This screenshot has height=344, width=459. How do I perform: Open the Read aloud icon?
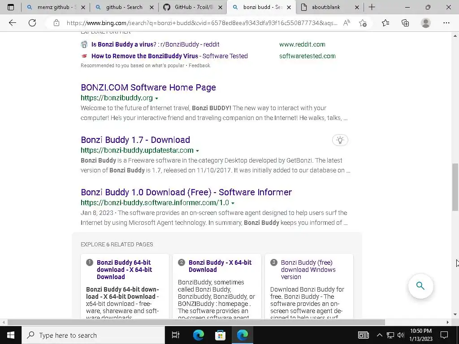pos(346,23)
